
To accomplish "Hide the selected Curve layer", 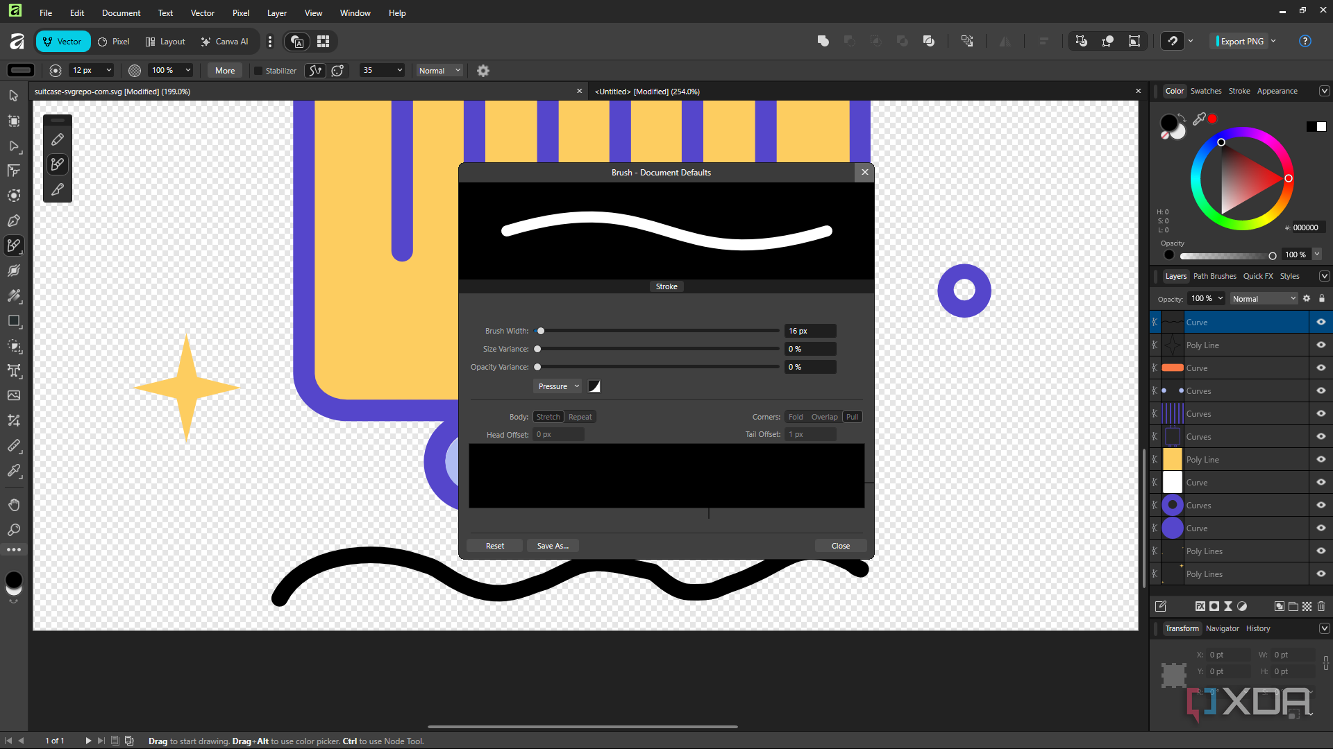I will coord(1321,322).
